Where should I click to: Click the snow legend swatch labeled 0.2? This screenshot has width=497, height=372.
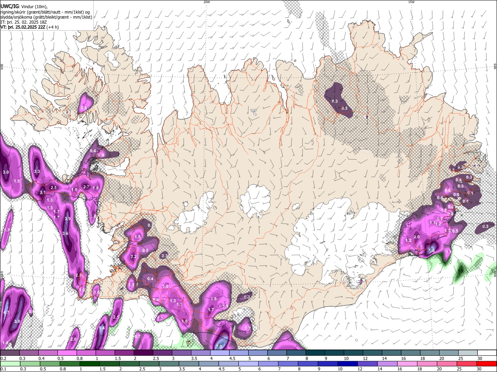pos(10,353)
